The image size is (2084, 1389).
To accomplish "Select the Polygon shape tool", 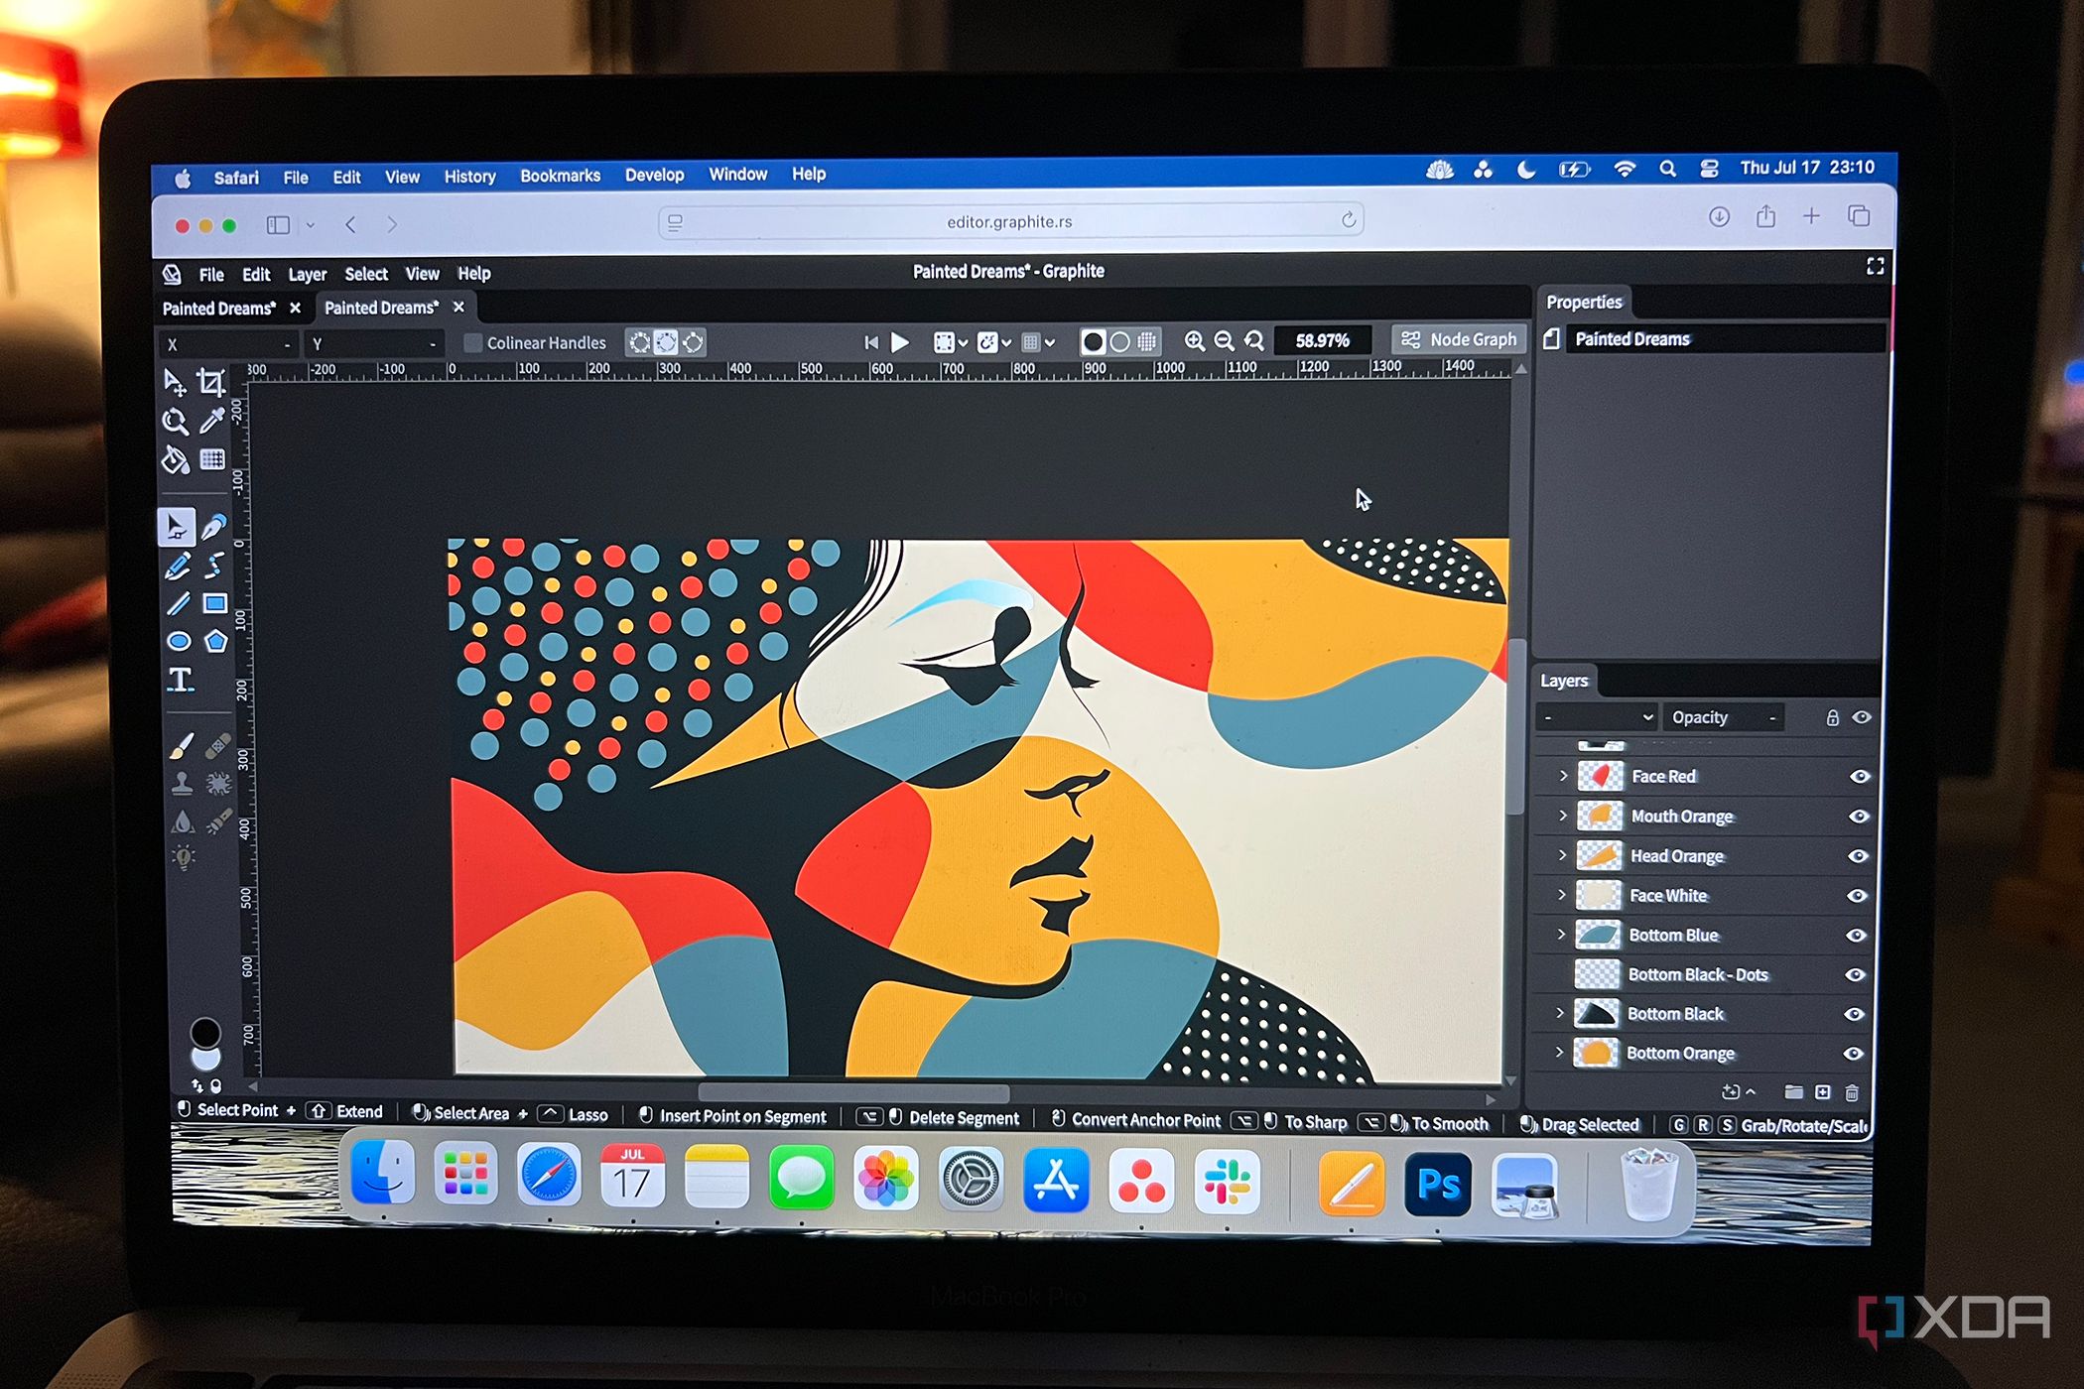I will coord(215,641).
